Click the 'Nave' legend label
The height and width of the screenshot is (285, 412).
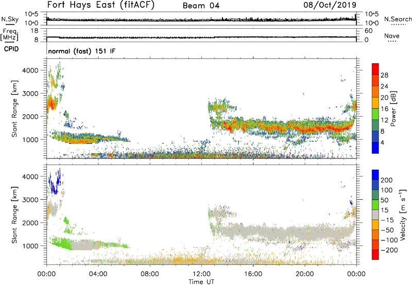click(392, 35)
